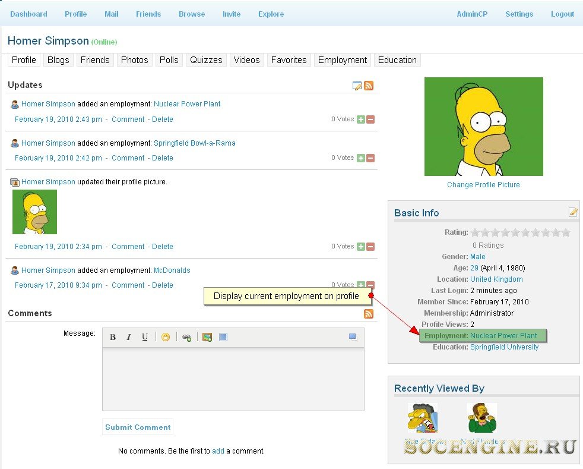Switch to the Education tab
Screen dimensions: 583x469
[x=397, y=60]
